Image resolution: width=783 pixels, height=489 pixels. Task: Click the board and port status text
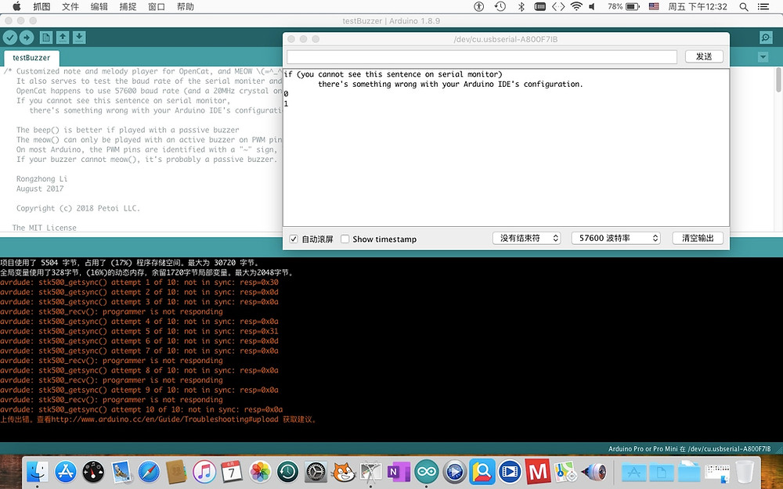[689, 448]
